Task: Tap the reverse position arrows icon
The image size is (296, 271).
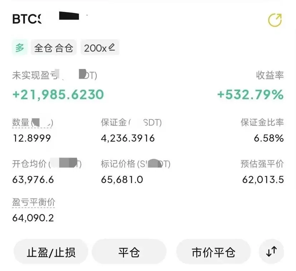Action: [x=271, y=252]
